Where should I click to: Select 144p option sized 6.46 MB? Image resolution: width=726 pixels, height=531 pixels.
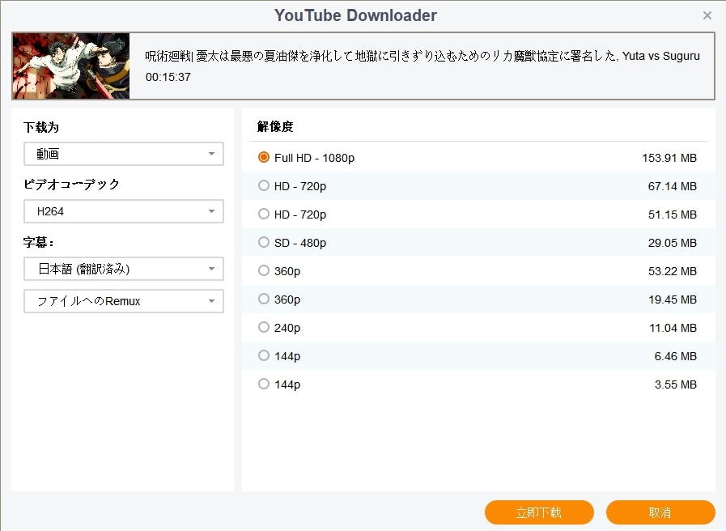pyautogui.click(x=264, y=355)
